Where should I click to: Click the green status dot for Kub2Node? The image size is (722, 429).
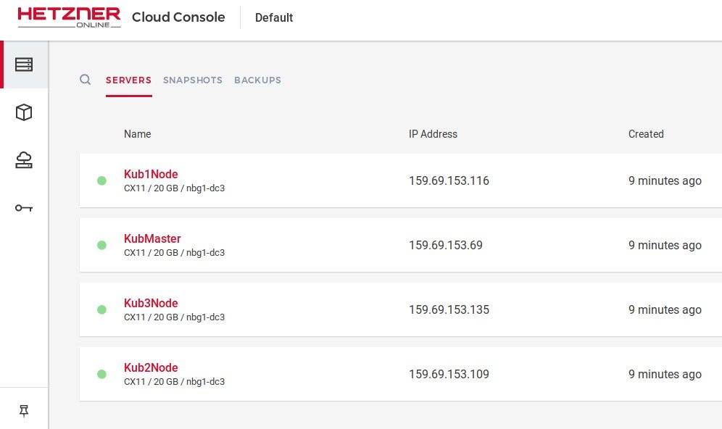(101, 374)
